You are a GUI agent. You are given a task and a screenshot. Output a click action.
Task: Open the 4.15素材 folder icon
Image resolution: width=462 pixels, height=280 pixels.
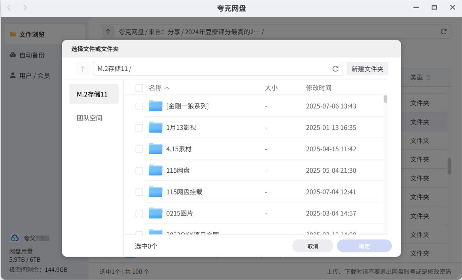156,149
